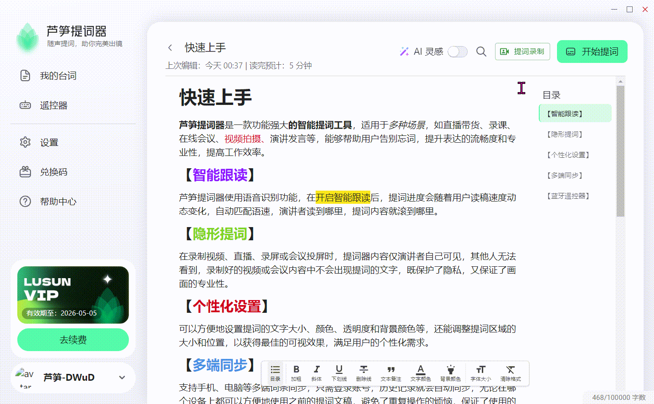Insert a text note (文本备注)

click(391, 373)
